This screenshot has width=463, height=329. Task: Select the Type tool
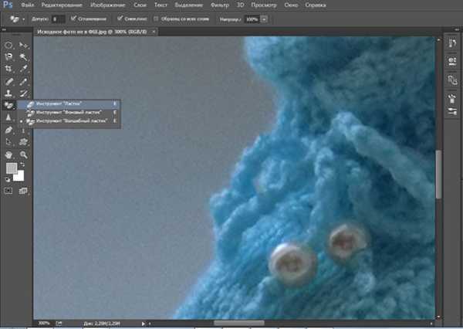(23, 130)
